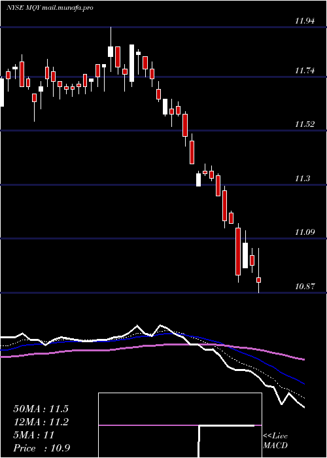Select the 11.3 price level label

302,179
